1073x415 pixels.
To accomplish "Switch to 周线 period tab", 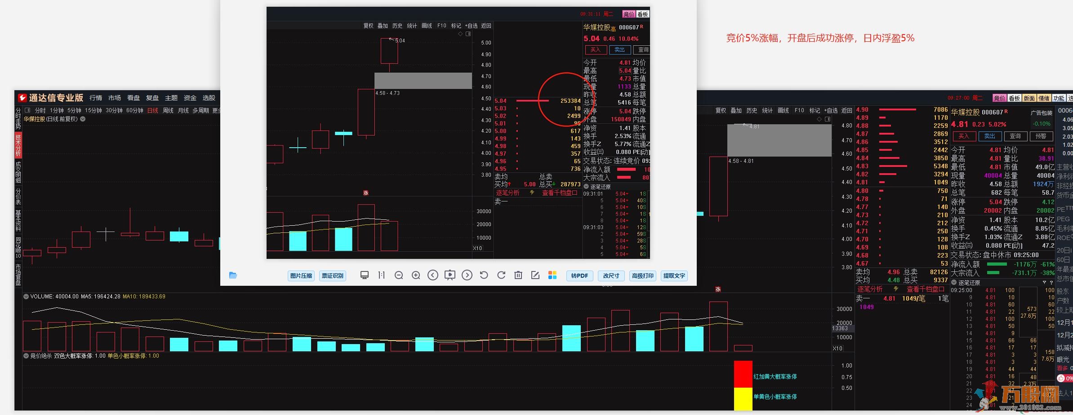I will (x=168, y=110).
